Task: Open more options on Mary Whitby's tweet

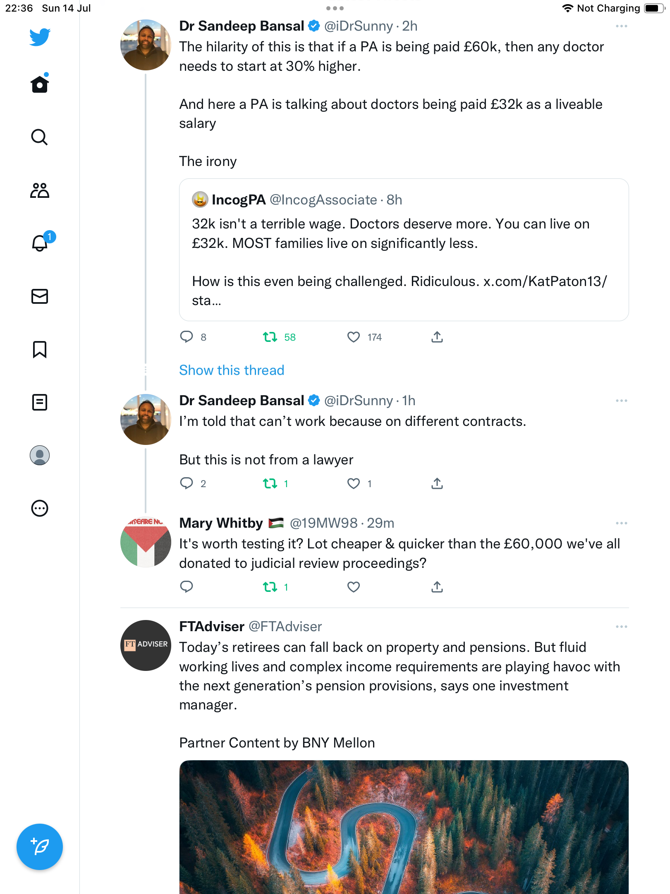Action: point(621,524)
